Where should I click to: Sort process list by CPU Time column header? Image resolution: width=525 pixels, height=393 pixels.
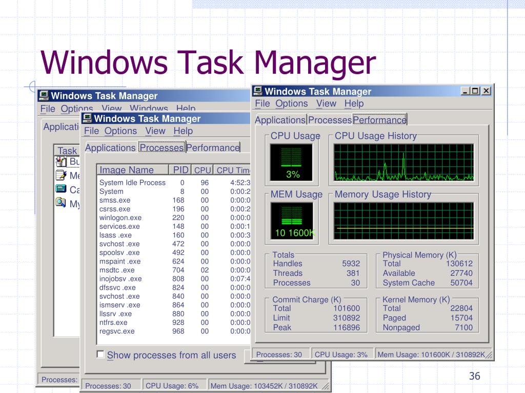(232, 170)
